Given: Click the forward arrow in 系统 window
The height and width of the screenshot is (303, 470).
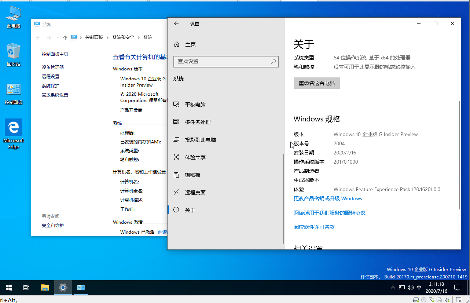Looking at the screenshot, I should [49, 37].
